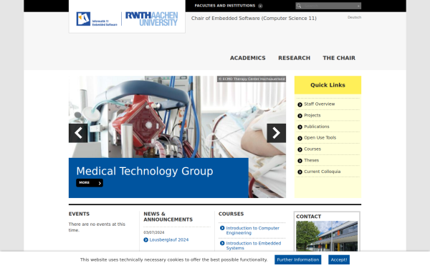Click the More button on slider
Image resolution: width=430 pixels, height=268 pixels.
[x=90, y=183]
